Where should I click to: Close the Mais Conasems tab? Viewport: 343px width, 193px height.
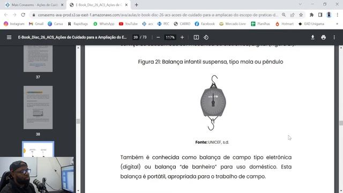(62, 5)
